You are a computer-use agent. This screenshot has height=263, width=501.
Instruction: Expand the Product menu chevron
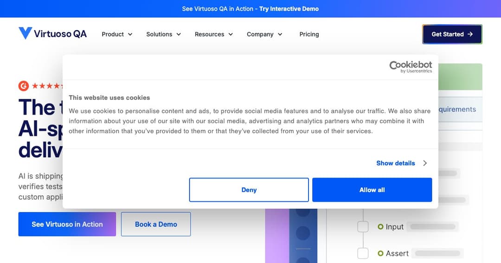(130, 34)
